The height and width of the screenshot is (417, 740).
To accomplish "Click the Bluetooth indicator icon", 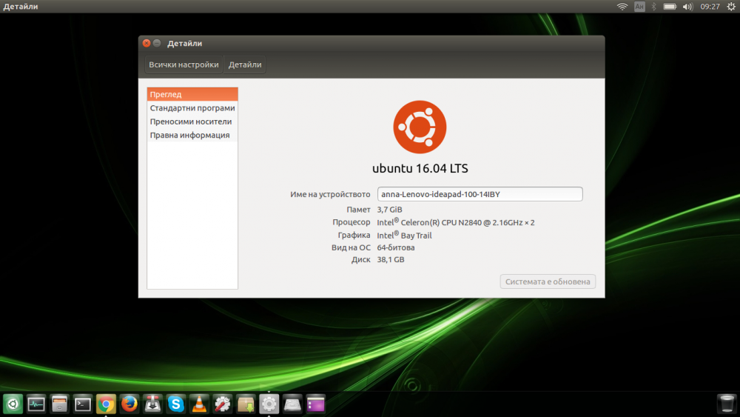I will (653, 7).
